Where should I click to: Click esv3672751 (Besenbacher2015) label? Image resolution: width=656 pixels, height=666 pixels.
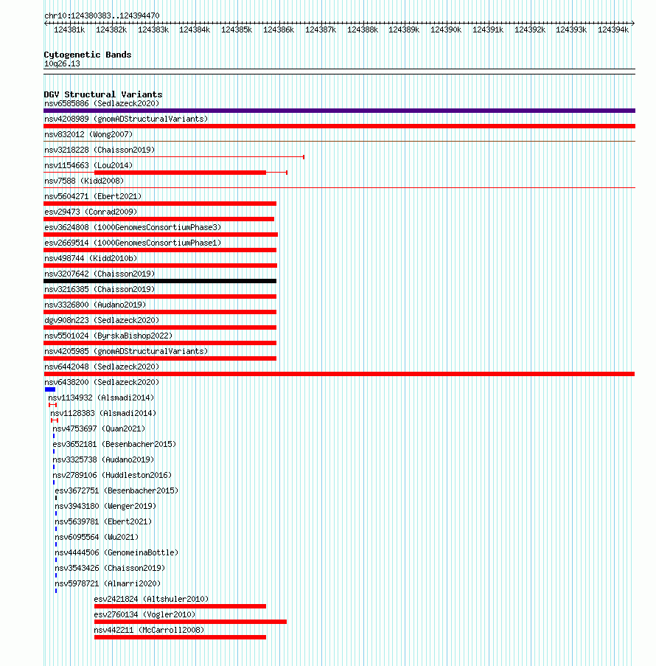pos(116,491)
